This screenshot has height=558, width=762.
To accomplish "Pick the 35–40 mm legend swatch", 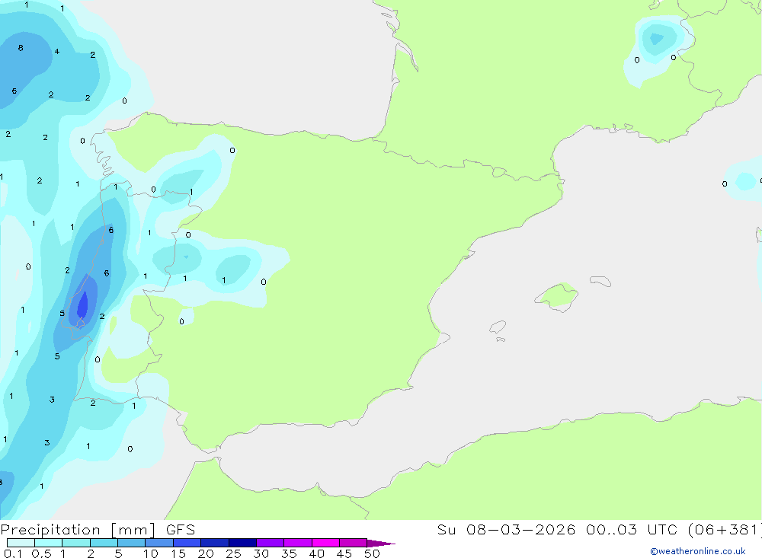I will [297, 543].
